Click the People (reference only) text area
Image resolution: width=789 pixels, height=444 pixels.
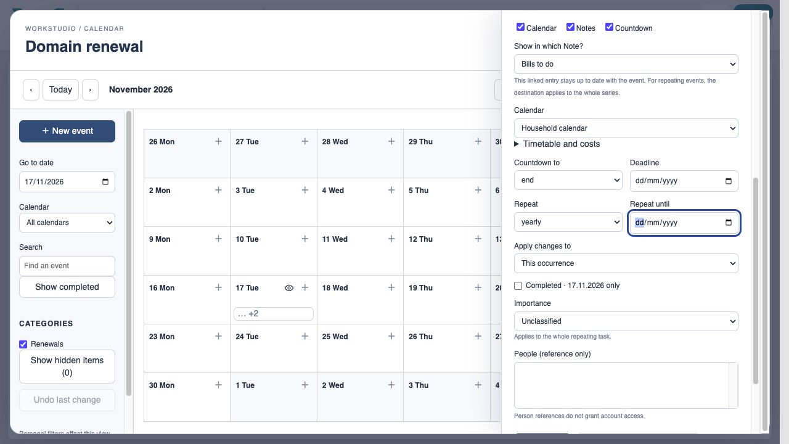[x=626, y=385]
